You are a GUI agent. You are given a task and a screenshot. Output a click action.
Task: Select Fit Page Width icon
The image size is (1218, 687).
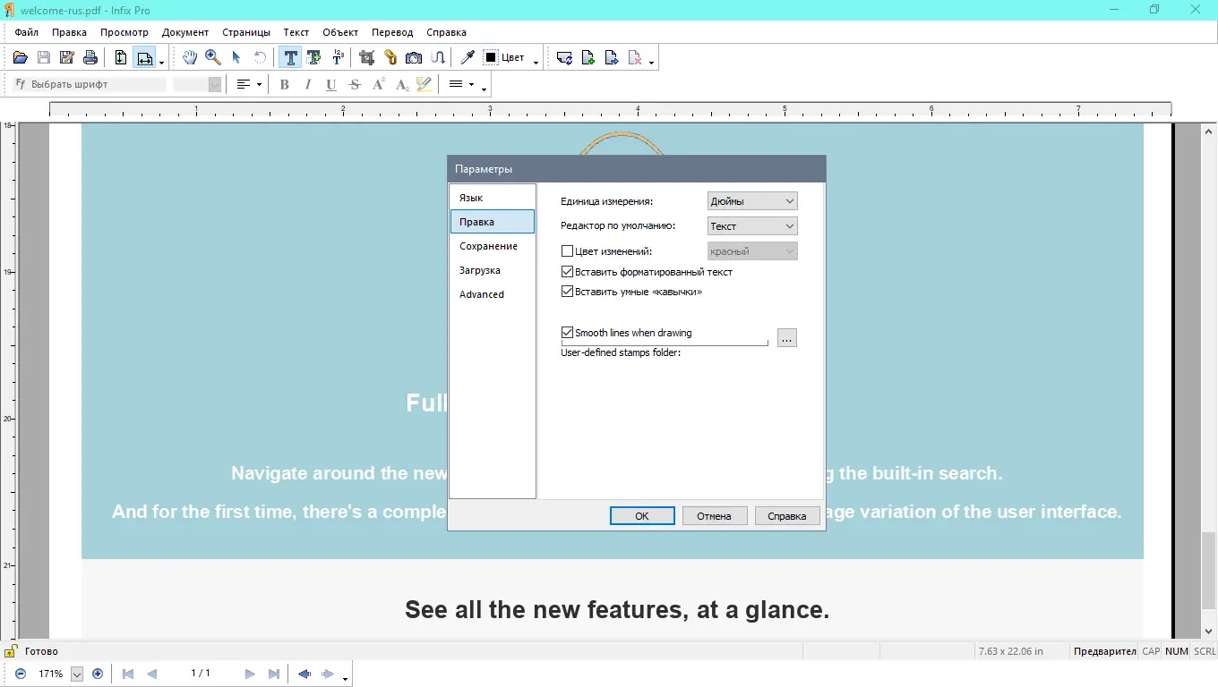144,58
